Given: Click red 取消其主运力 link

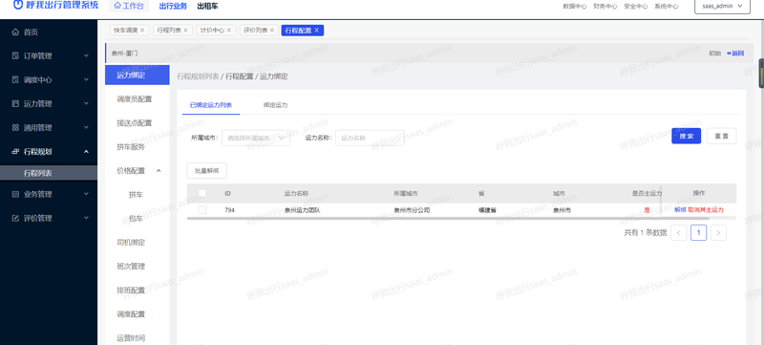Looking at the screenshot, I should 706,210.
